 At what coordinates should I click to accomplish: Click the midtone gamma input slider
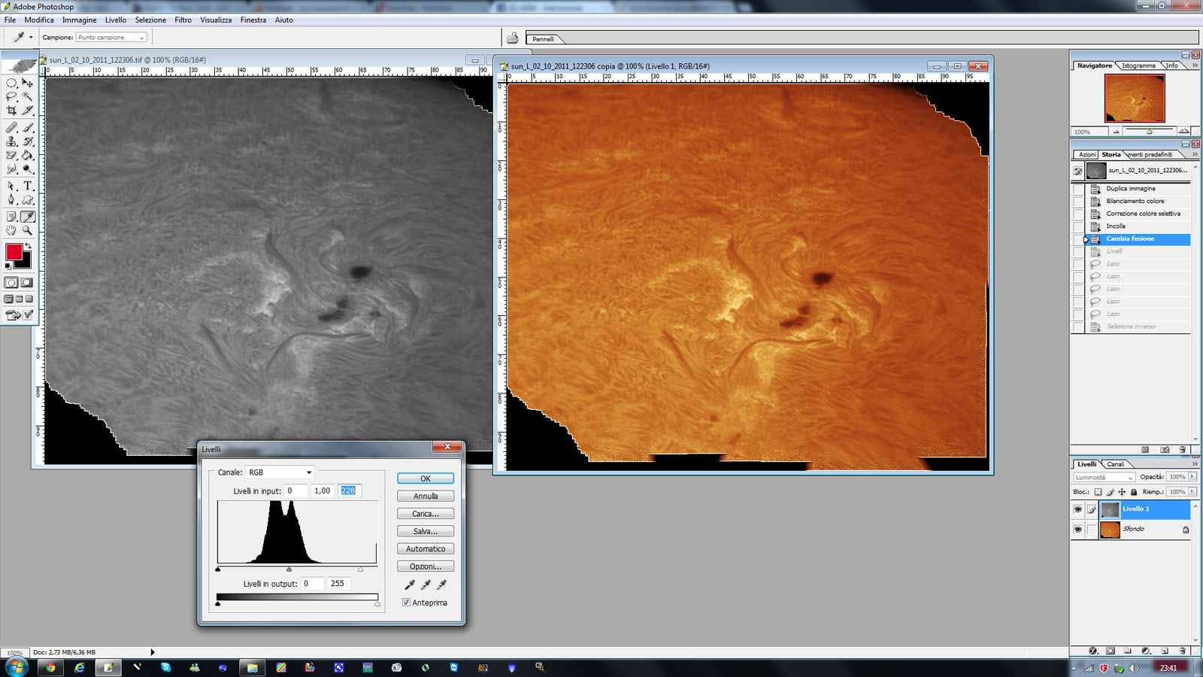point(289,569)
